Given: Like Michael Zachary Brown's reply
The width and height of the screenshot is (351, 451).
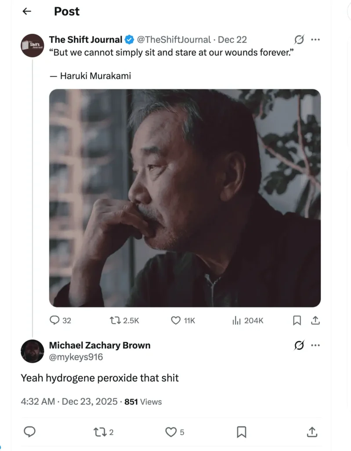Looking at the screenshot, I should [x=170, y=432].
